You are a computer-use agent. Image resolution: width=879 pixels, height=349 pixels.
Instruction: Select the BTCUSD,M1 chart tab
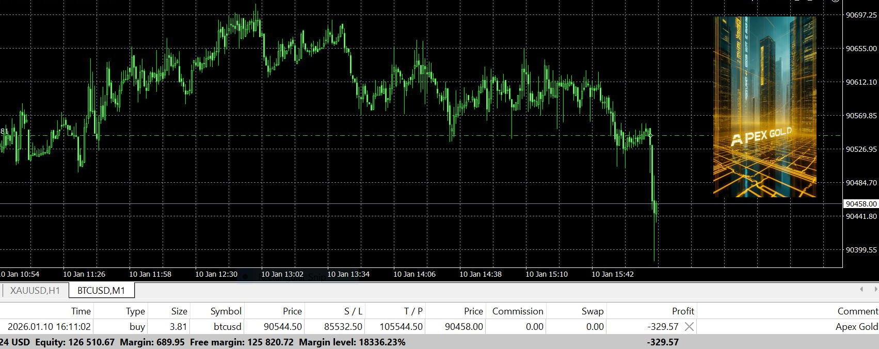coord(101,291)
